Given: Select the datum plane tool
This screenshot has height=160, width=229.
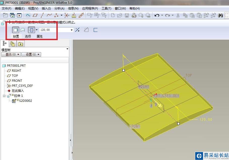Looking at the screenshot, I should pos(35,15).
